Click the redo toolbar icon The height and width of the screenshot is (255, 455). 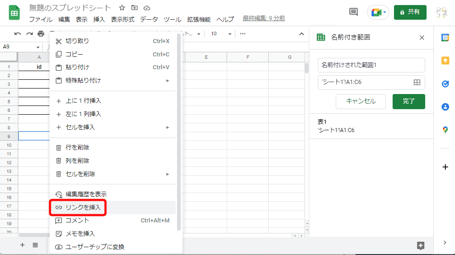pos(29,34)
